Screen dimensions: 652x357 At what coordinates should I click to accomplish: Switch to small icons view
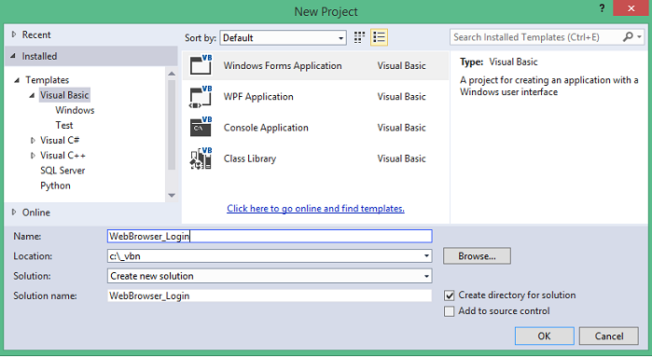[x=359, y=37]
